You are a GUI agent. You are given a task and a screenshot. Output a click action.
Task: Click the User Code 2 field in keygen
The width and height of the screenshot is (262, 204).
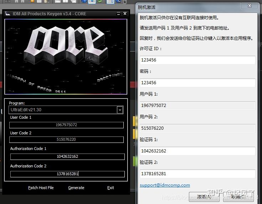point(66,140)
